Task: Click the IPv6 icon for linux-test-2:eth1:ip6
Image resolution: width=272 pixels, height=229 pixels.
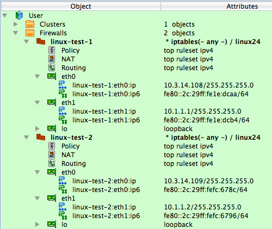Action: pos(63,215)
